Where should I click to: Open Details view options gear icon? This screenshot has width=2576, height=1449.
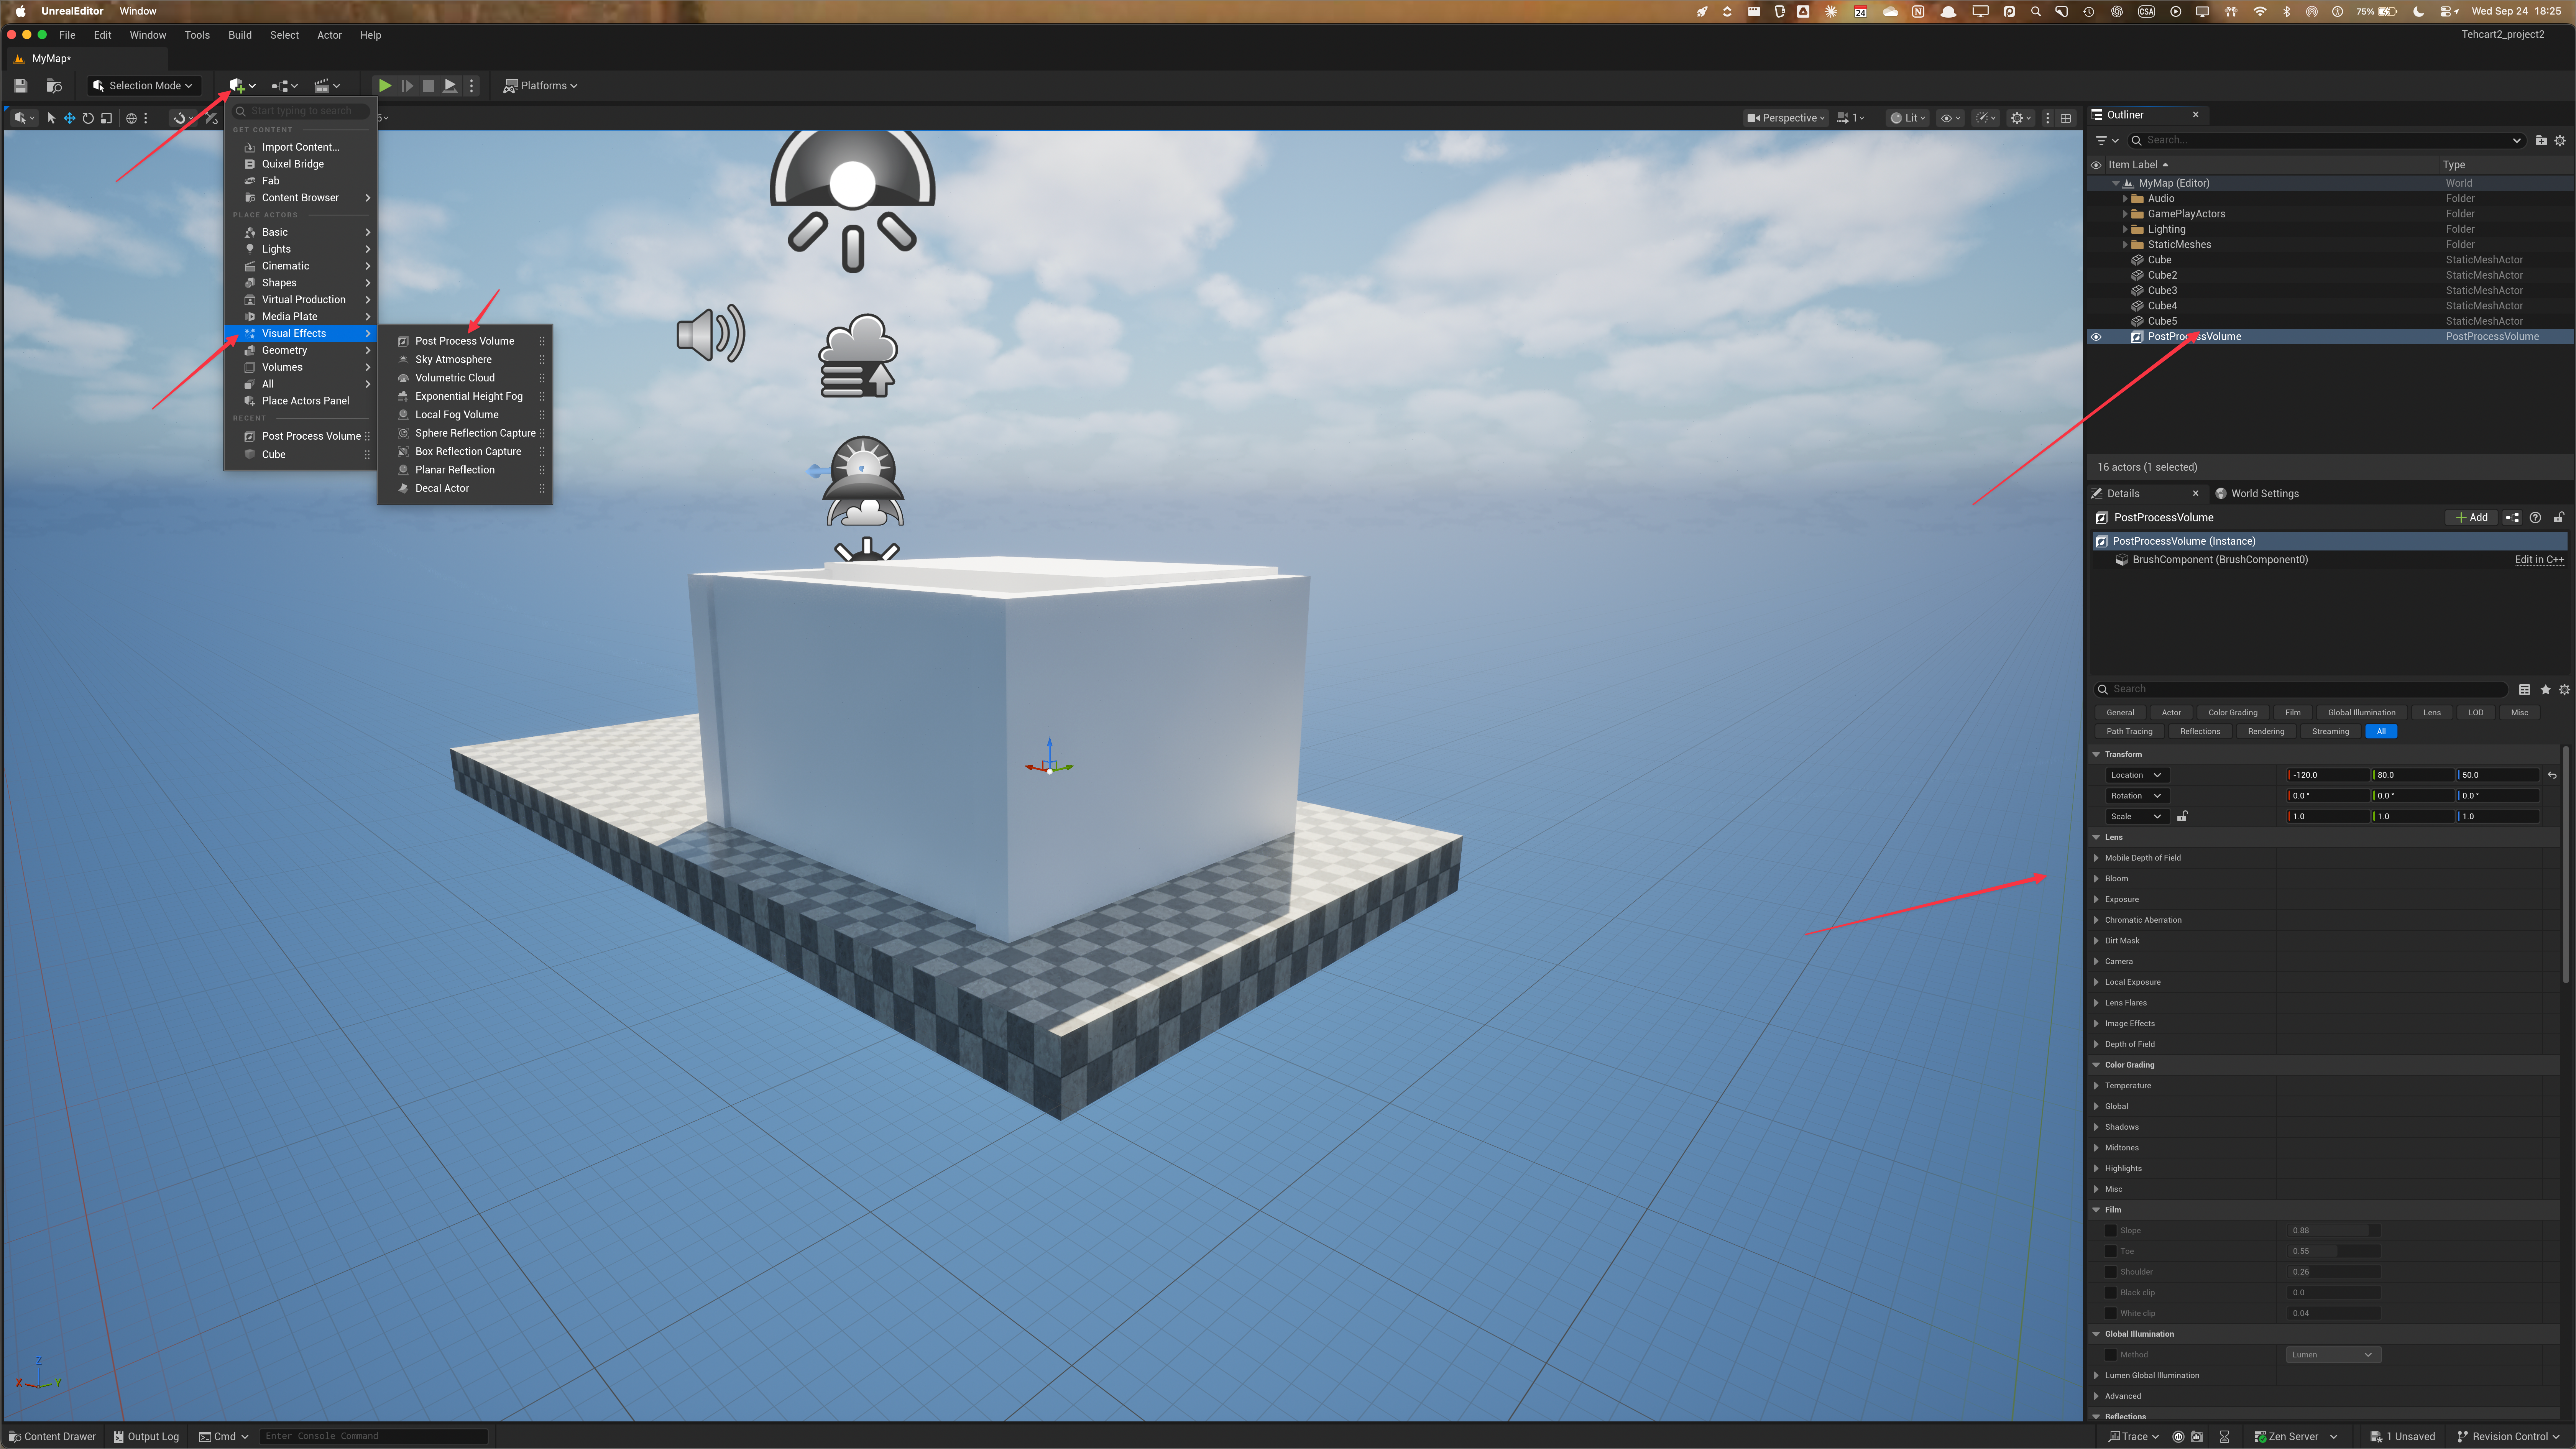[x=2564, y=690]
